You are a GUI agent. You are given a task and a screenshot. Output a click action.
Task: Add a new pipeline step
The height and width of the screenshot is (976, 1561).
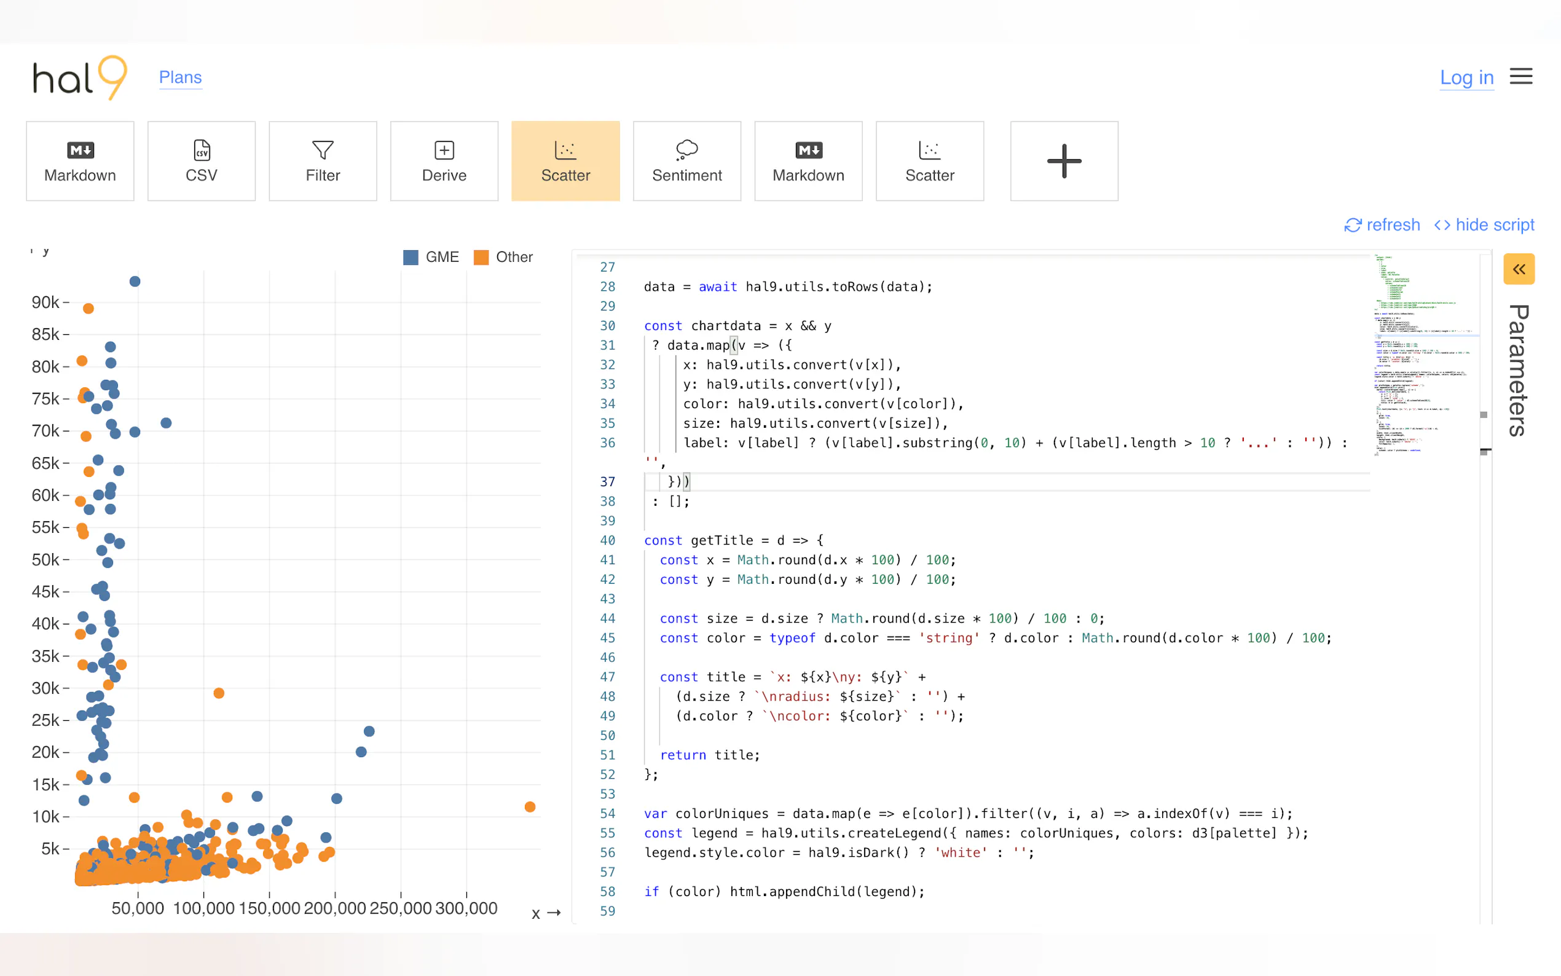(x=1063, y=161)
